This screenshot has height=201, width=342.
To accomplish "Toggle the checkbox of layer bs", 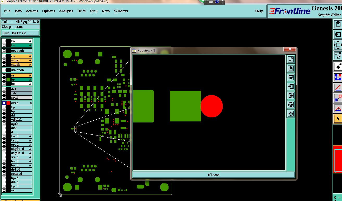I will (x=4, y=80).
